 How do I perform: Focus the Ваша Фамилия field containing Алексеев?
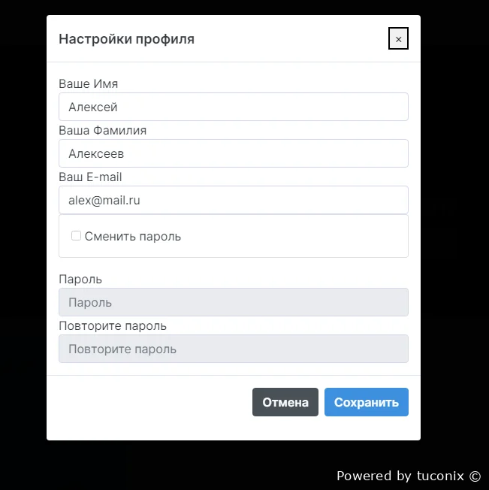[x=234, y=153]
